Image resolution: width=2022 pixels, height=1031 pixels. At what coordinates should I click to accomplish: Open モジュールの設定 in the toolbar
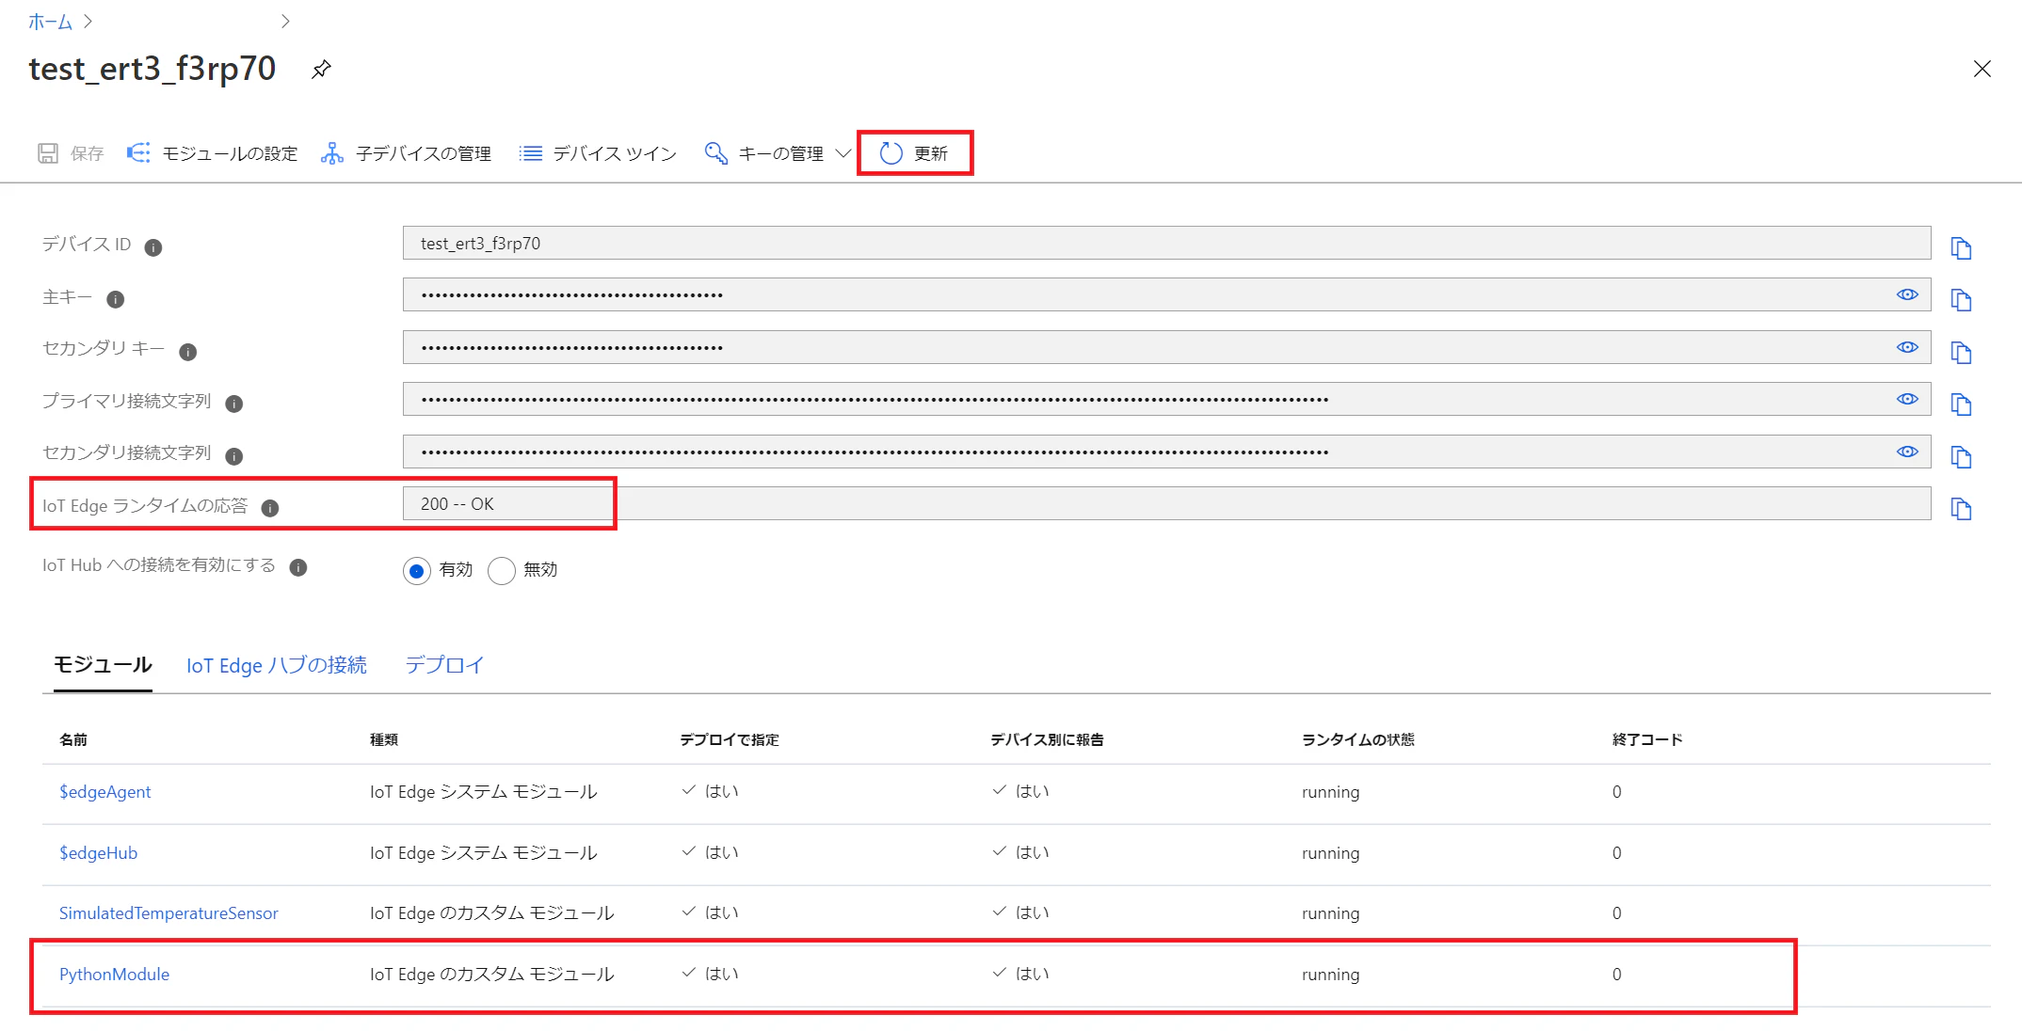[x=213, y=153]
